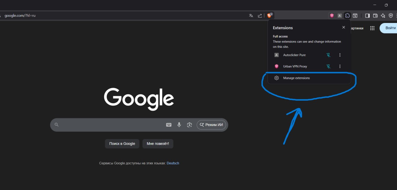
Task: Open the Brave Wallet icon
Action: pos(375,16)
